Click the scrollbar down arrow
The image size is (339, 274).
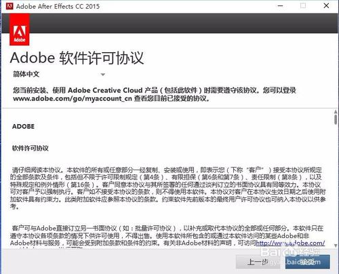click(x=336, y=246)
